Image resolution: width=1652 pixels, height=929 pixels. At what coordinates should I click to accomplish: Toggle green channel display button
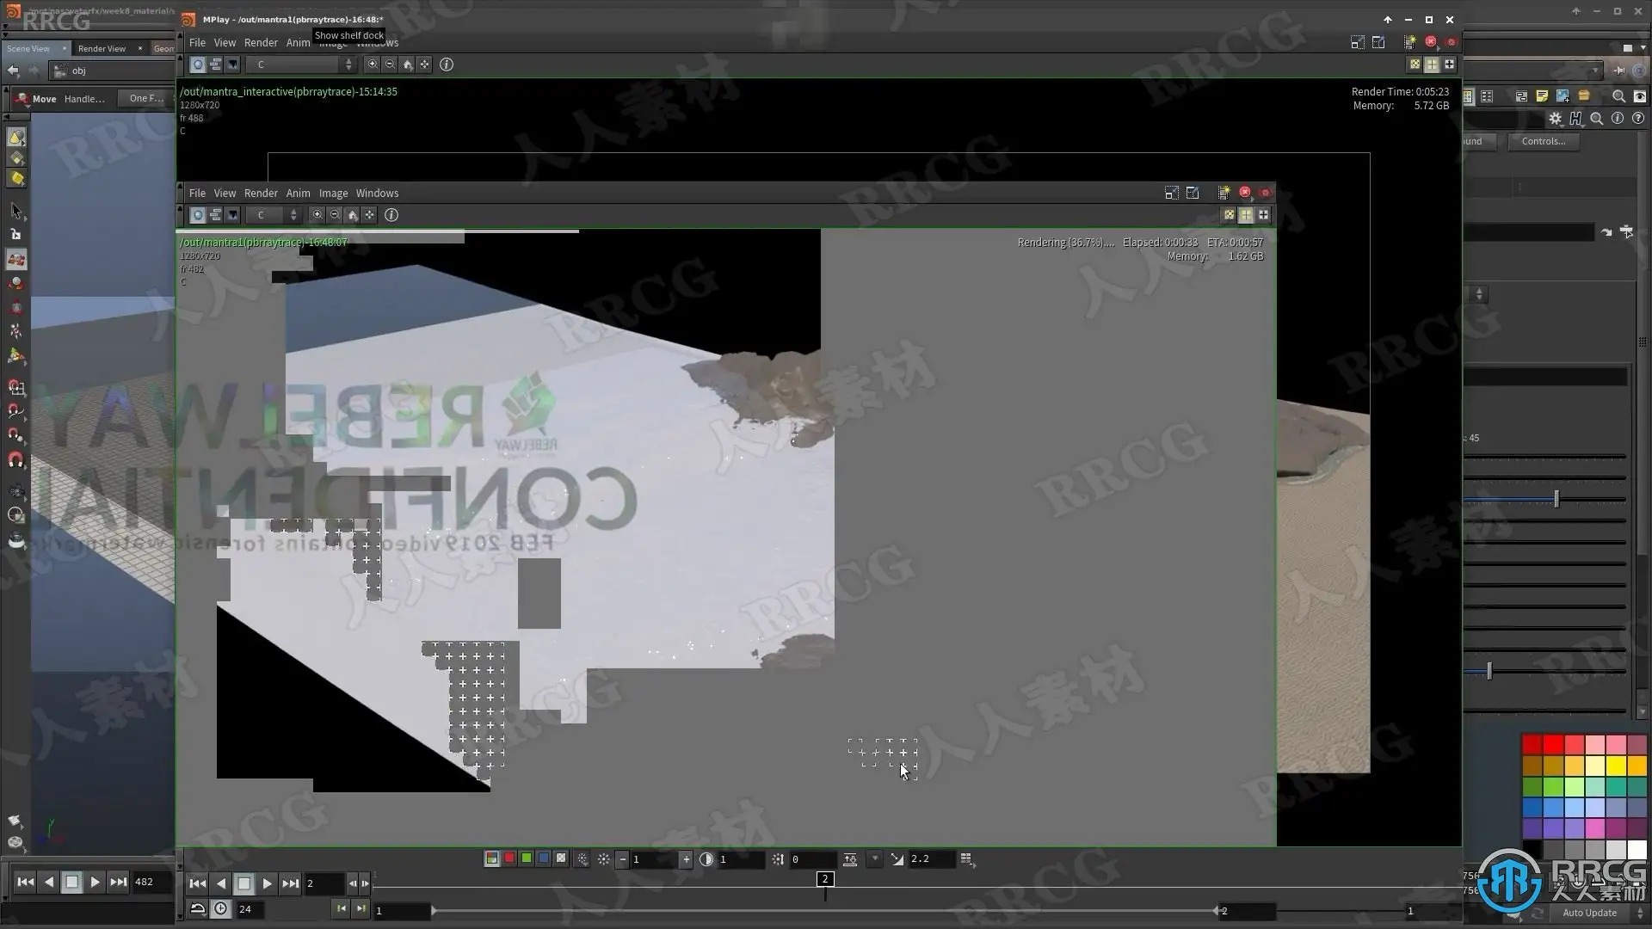(527, 858)
